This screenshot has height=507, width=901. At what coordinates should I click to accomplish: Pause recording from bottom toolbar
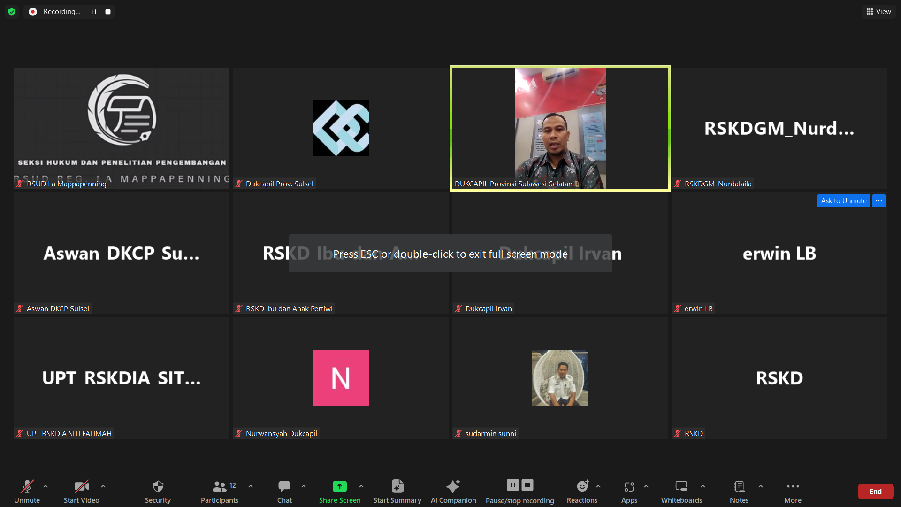click(513, 484)
